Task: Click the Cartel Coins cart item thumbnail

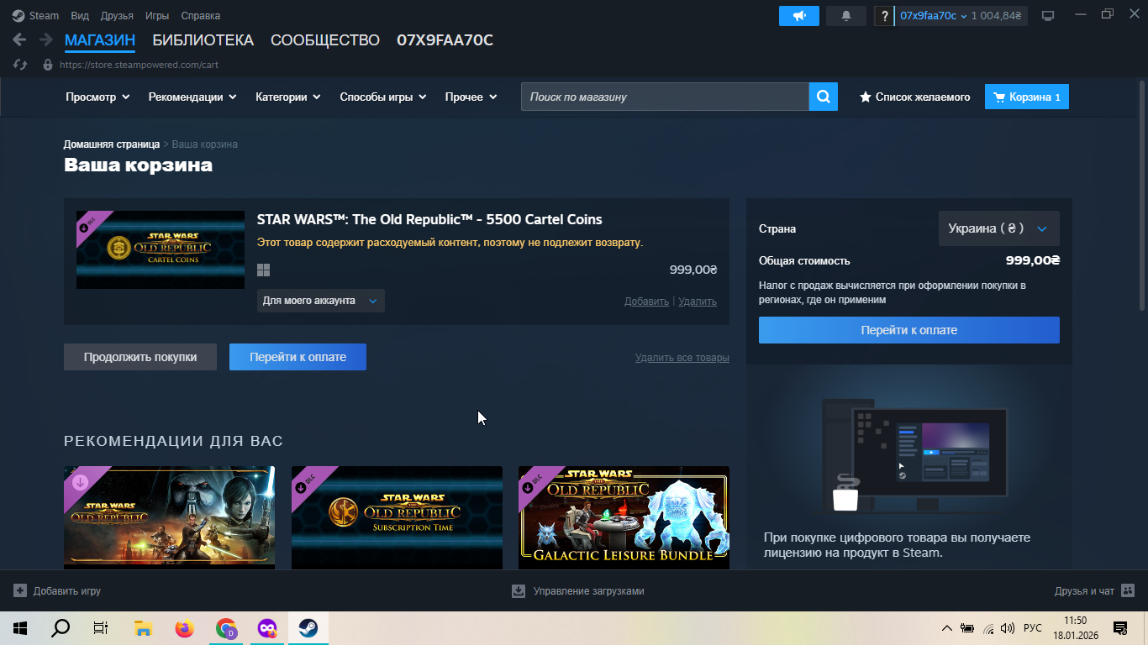Action: tap(161, 249)
